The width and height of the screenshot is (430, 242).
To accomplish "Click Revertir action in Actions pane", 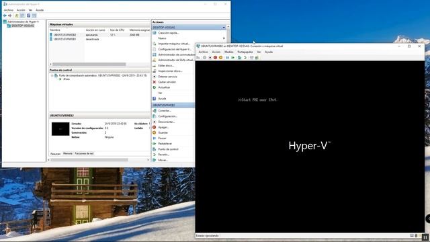I will [163, 155].
